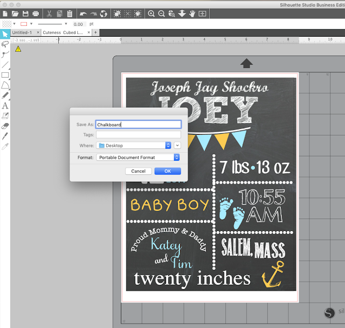Click the Undo arrow
Screen dimensions: 345x328
[83, 14]
